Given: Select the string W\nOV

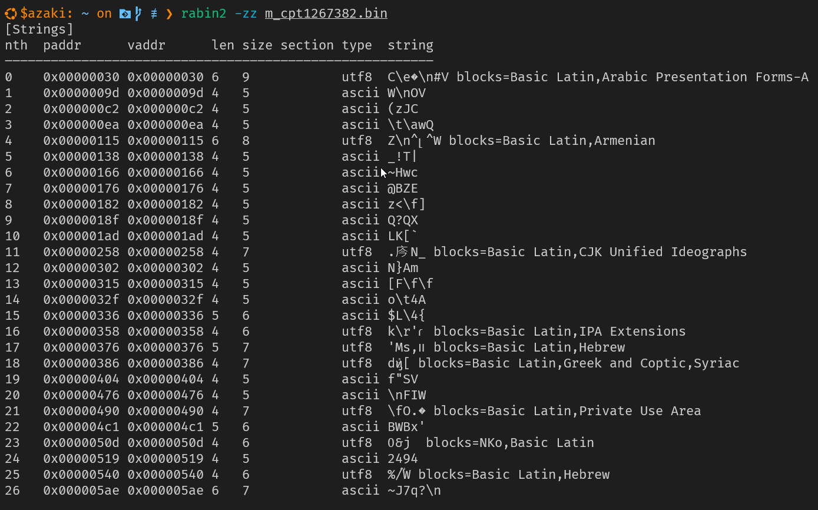Looking at the screenshot, I should 407,93.
